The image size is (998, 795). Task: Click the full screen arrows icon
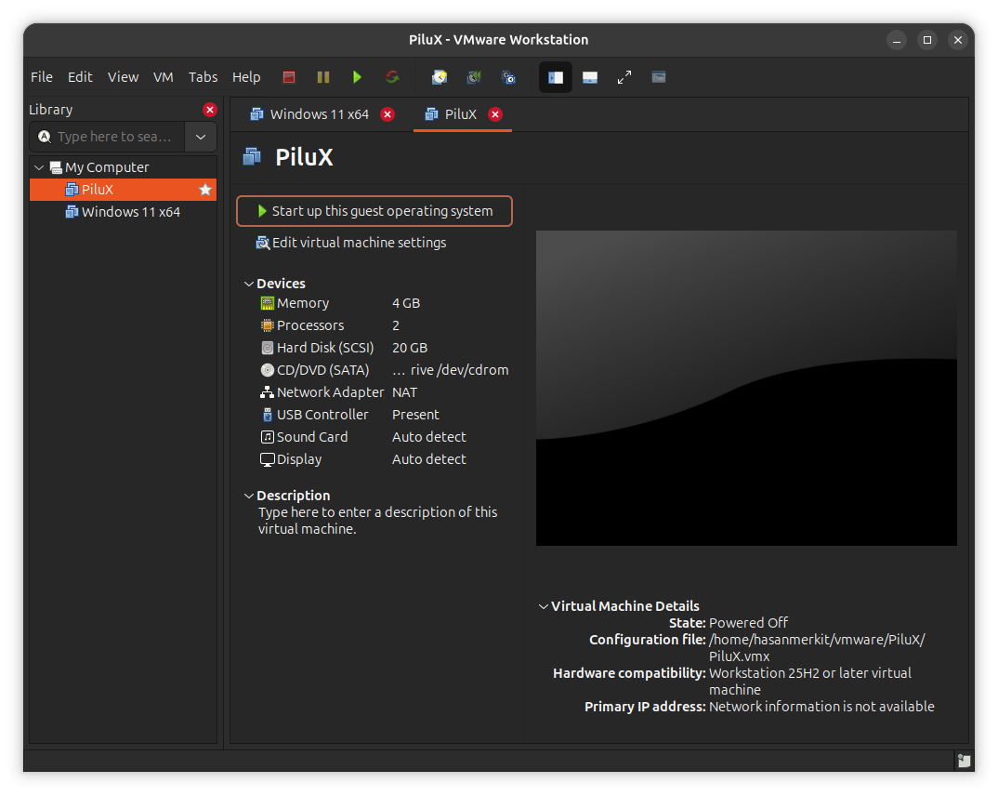624,77
